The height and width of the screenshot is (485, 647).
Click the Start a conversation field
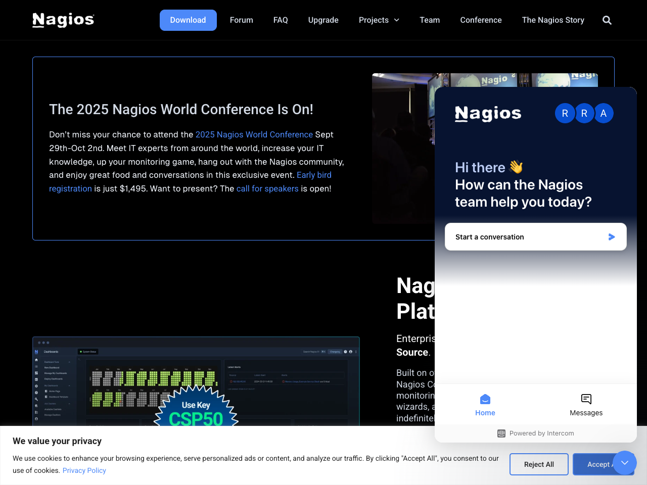pyautogui.click(x=536, y=237)
